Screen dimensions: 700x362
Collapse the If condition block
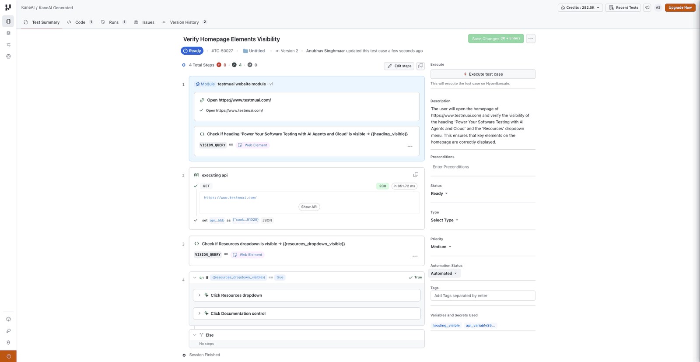pos(195,278)
